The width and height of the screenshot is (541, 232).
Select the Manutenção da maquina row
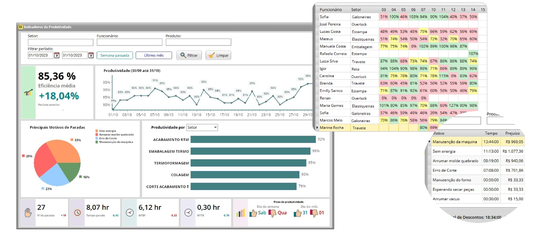455,142
